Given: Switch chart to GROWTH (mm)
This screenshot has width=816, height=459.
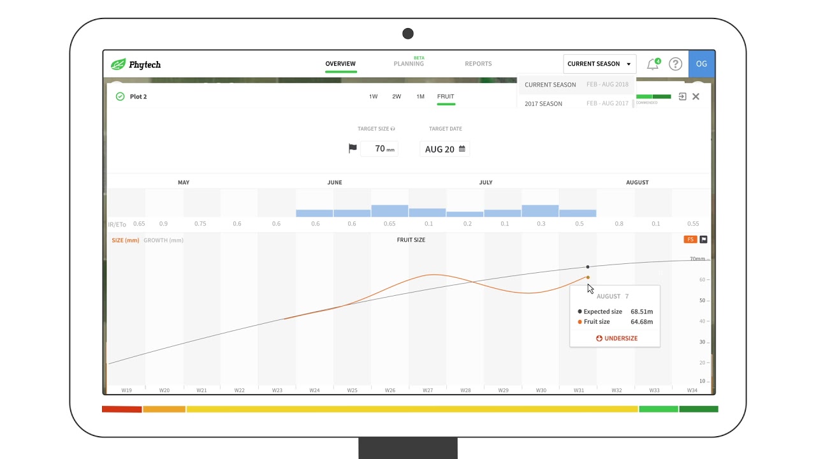Looking at the screenshot, I should click(163, 240).
